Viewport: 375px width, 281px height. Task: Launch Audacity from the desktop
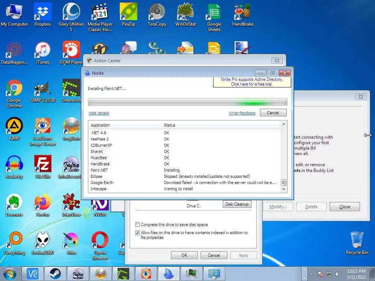[x=14, y=167]
